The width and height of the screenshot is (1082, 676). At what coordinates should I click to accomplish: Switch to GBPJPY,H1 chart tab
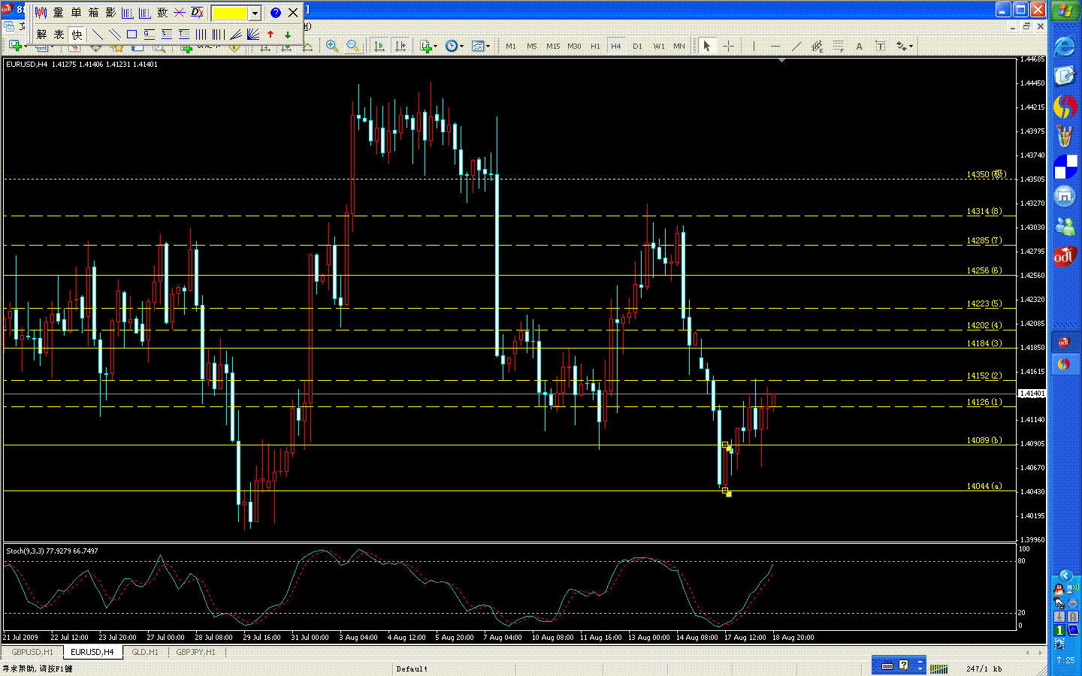click(x=195, y=652)
